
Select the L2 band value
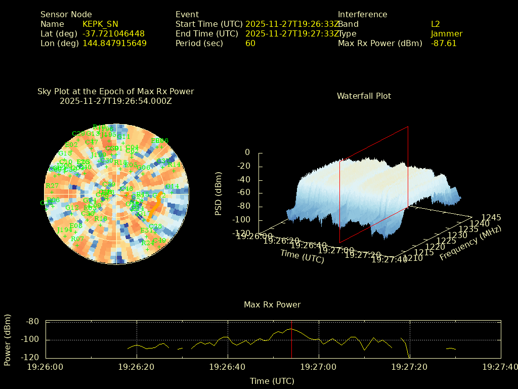(436, 24)
